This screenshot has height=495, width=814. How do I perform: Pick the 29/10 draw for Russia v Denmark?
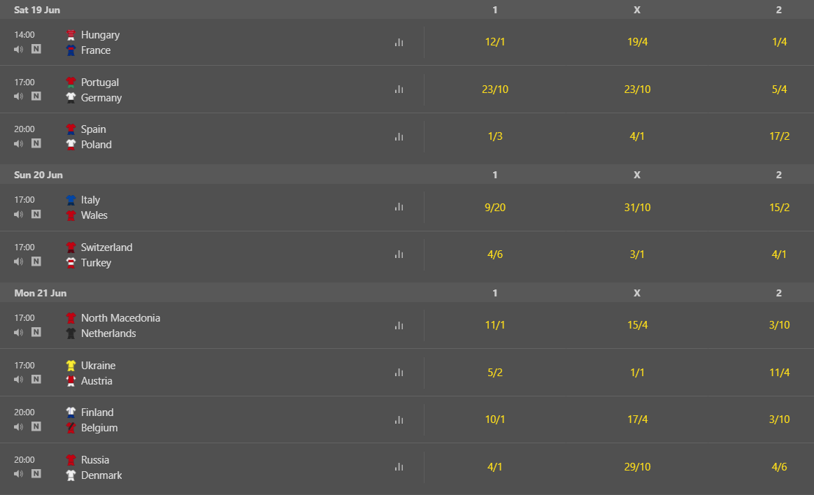tap(636, 467)
